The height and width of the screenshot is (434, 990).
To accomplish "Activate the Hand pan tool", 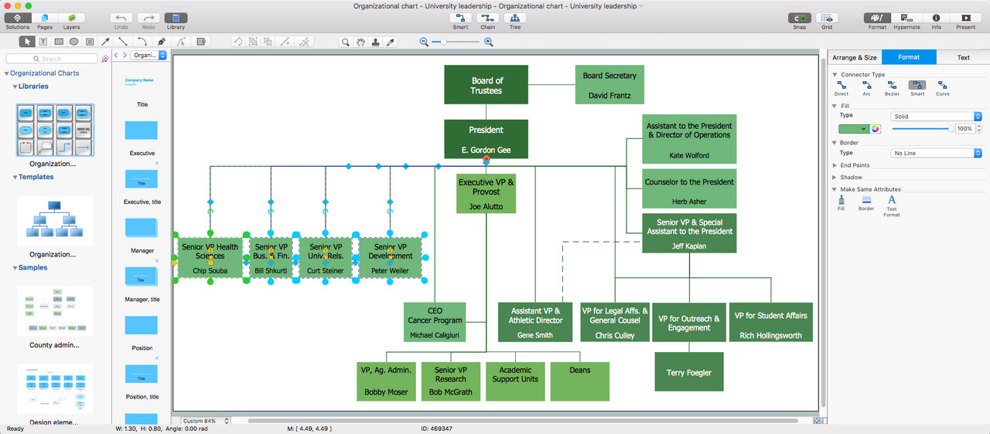I will point(360,42).
